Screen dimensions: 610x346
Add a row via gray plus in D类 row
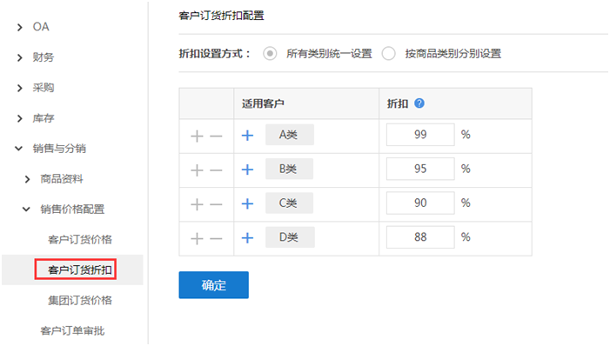point(198,239)
